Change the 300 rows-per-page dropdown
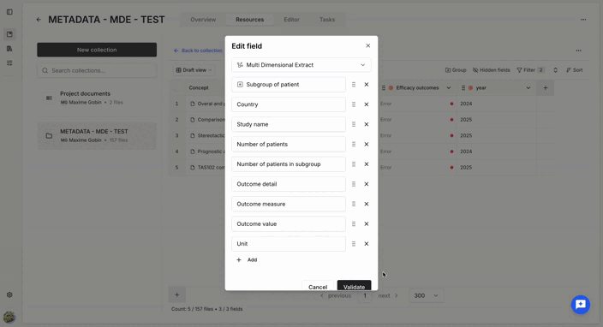This screenshot has height=327, width=603. pos(426,295)
